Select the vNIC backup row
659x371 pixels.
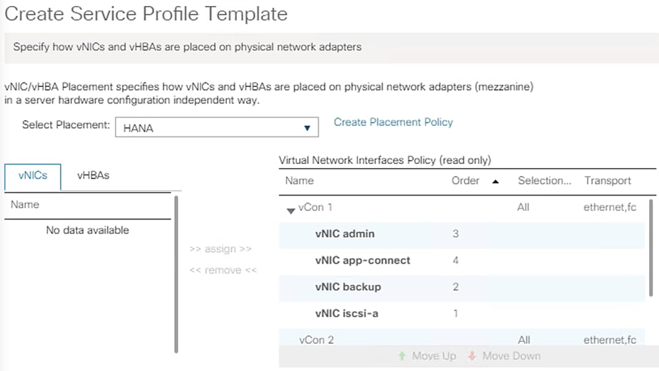(348, 287)
